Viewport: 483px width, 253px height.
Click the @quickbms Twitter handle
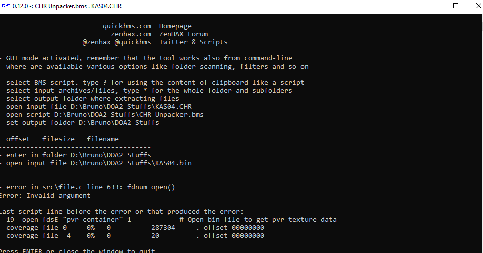[133, 42]
